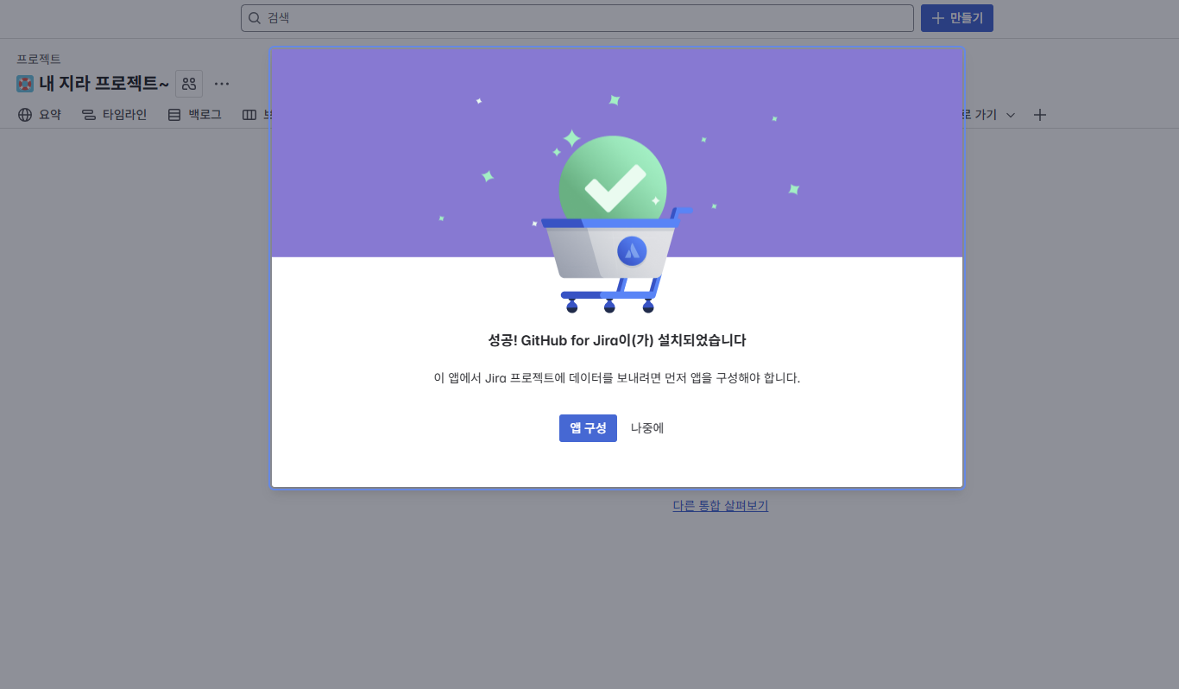Click the 만들기 create button

pyautogui.click(x=957, y=18)
